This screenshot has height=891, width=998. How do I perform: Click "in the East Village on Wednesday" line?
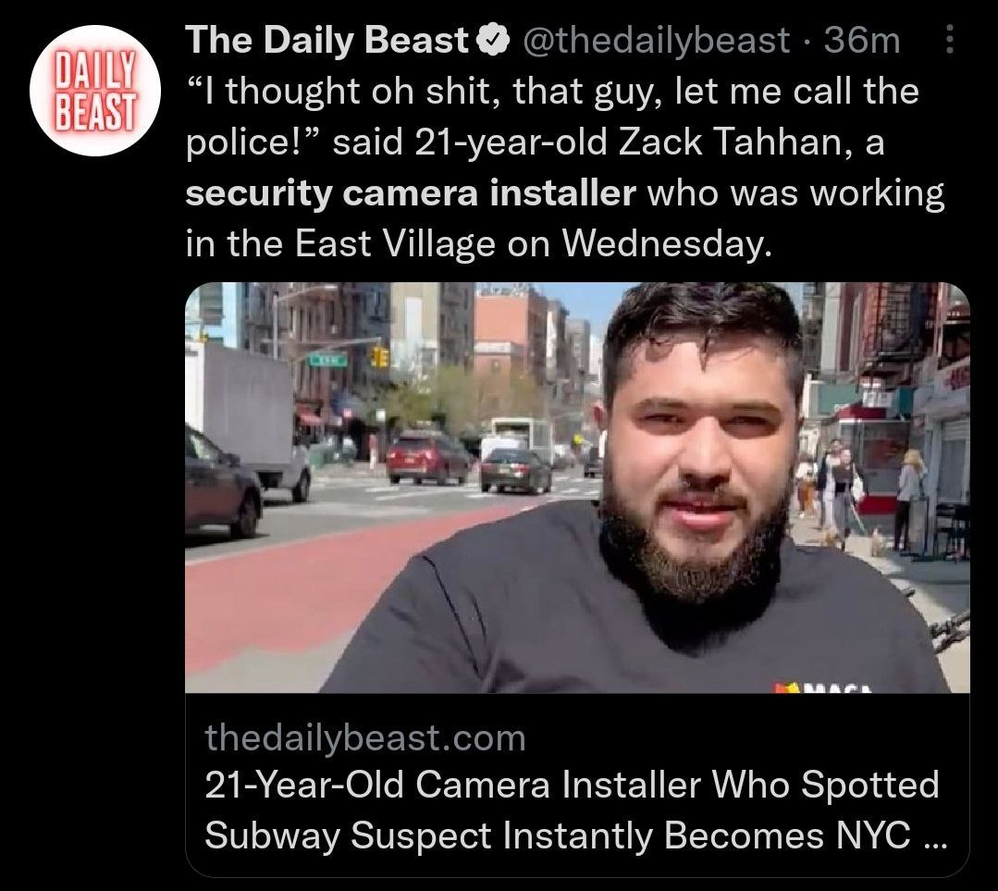pyautogui.click(x=478, y=244)
